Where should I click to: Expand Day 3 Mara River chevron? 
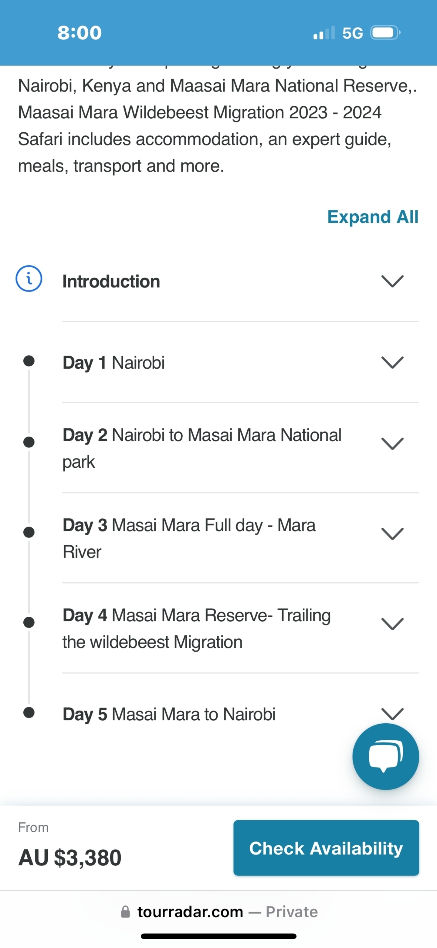(x=392, y=534)
